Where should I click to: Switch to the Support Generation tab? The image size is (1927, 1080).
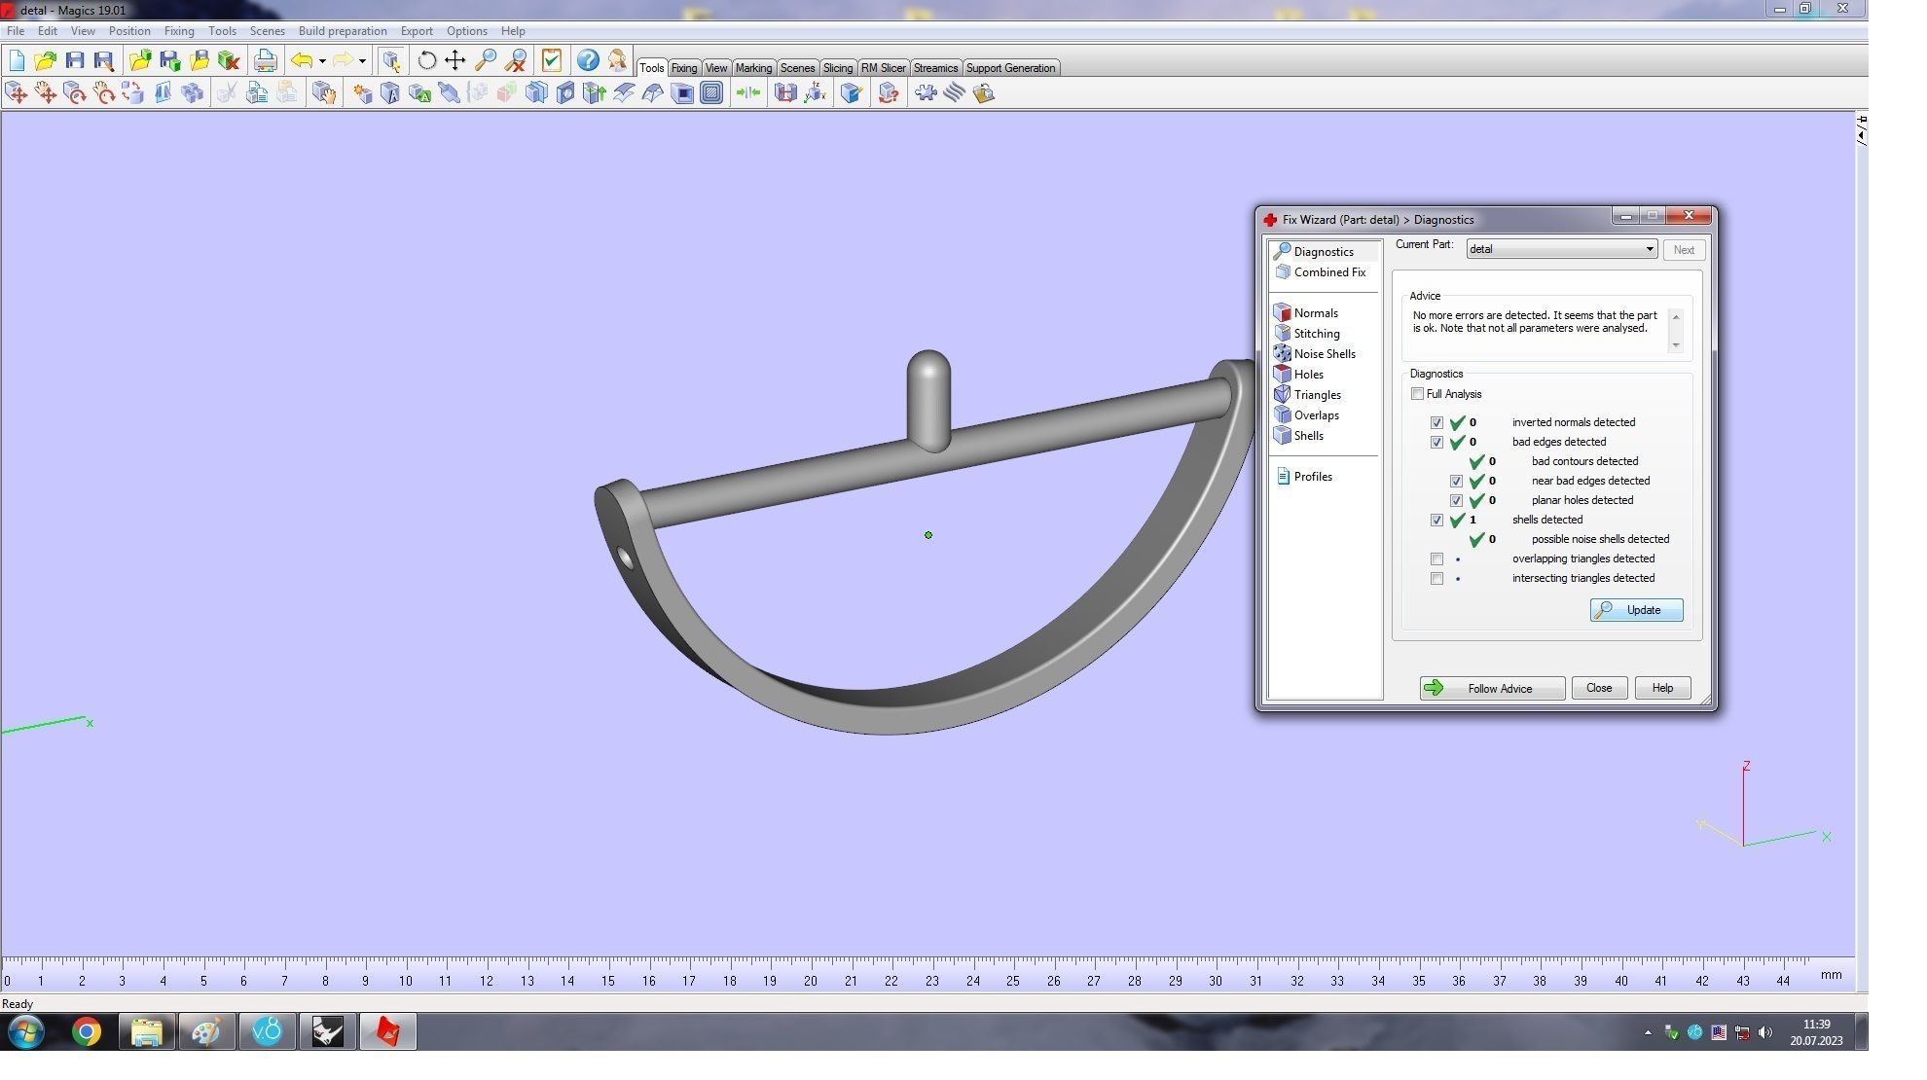1009,68
